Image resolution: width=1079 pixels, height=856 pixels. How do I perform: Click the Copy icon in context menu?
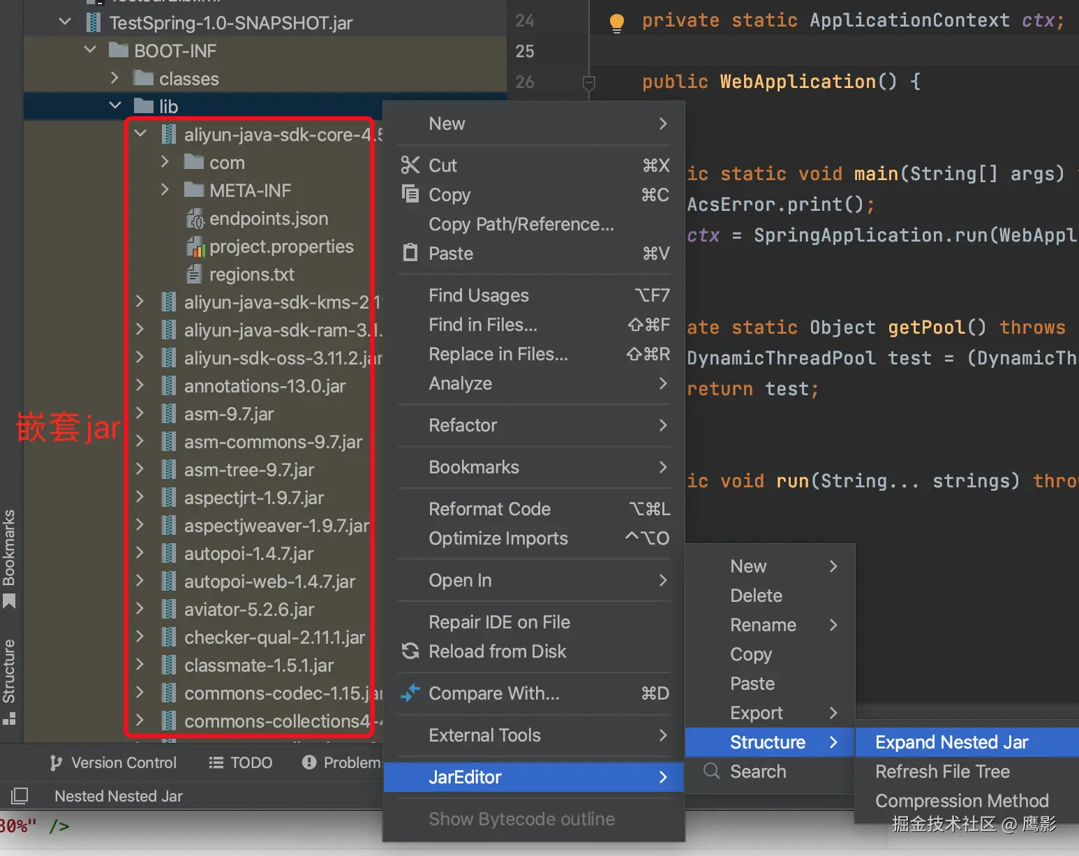(410, 193)
